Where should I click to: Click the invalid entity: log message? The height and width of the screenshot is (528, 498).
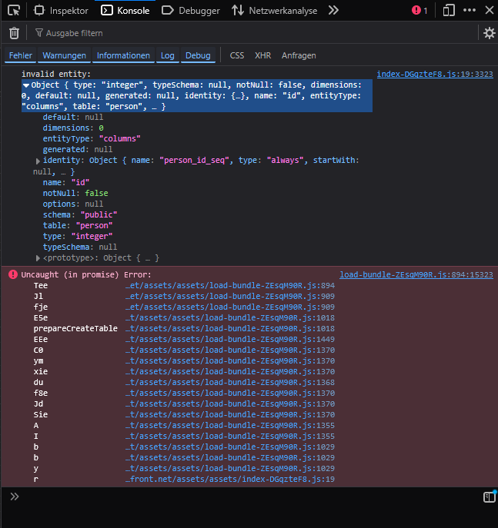coord(56,74)
